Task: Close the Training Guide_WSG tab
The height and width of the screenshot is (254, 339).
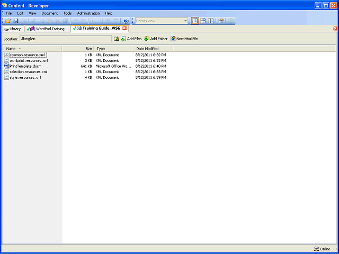Action: (124, 28)
